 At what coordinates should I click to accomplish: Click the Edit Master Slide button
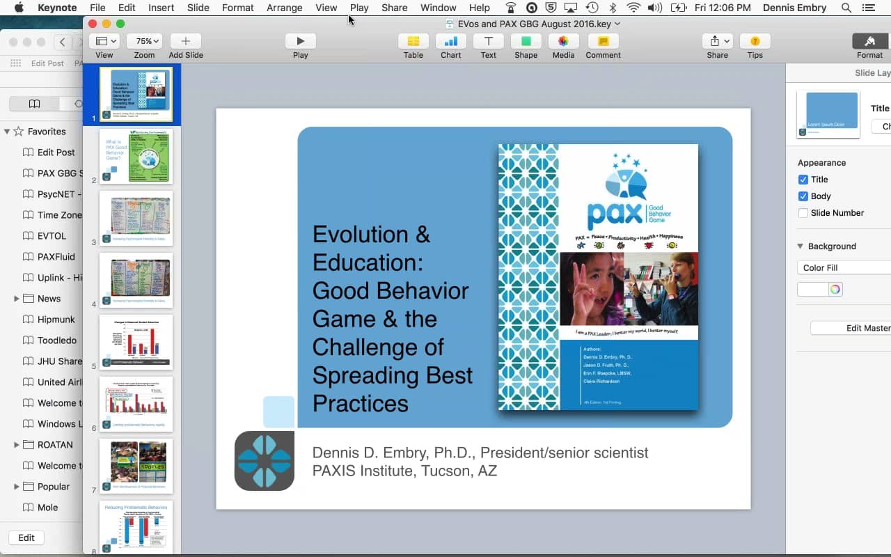851,328
